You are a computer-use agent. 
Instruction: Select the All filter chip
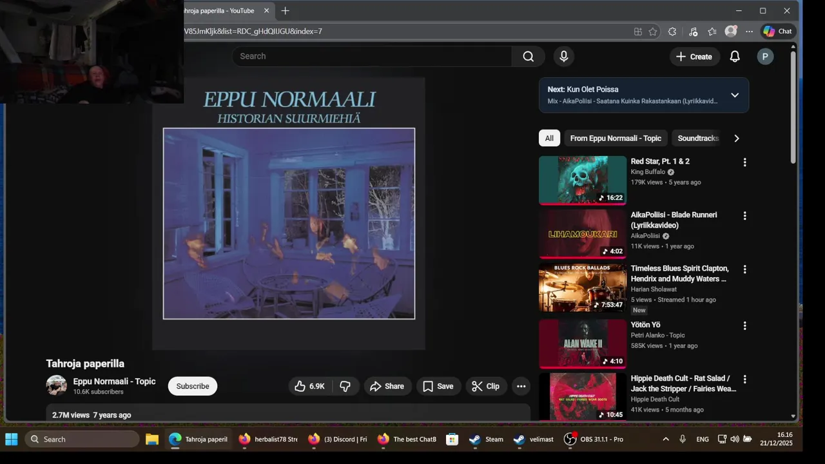point(549,138)
